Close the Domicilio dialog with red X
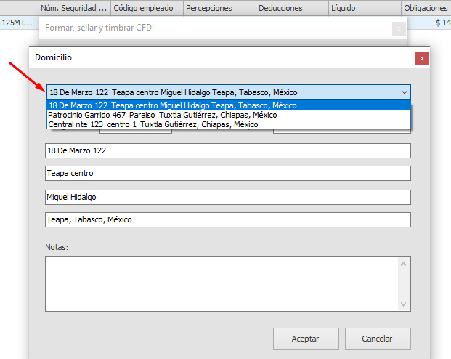This screenshot has width=451, height=359. click(x=421, y=58)
